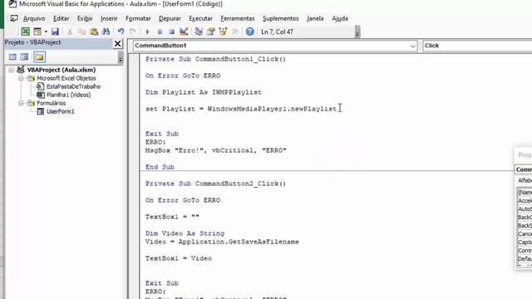The image size is (532, 299).
Task: Open the Janela menu
Action: pyautogui.click(x=315, y=18)
